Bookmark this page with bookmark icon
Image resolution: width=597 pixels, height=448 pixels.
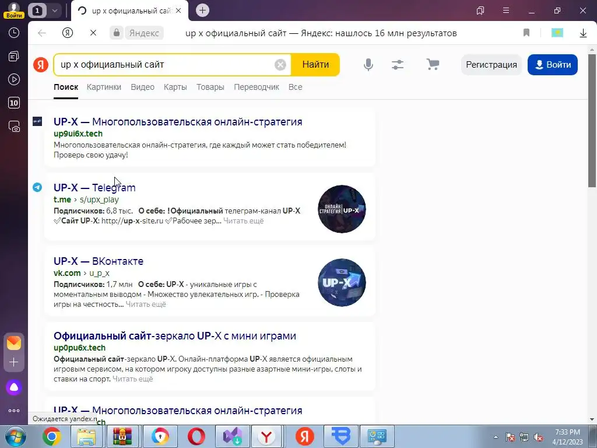[x=526, y=33]
